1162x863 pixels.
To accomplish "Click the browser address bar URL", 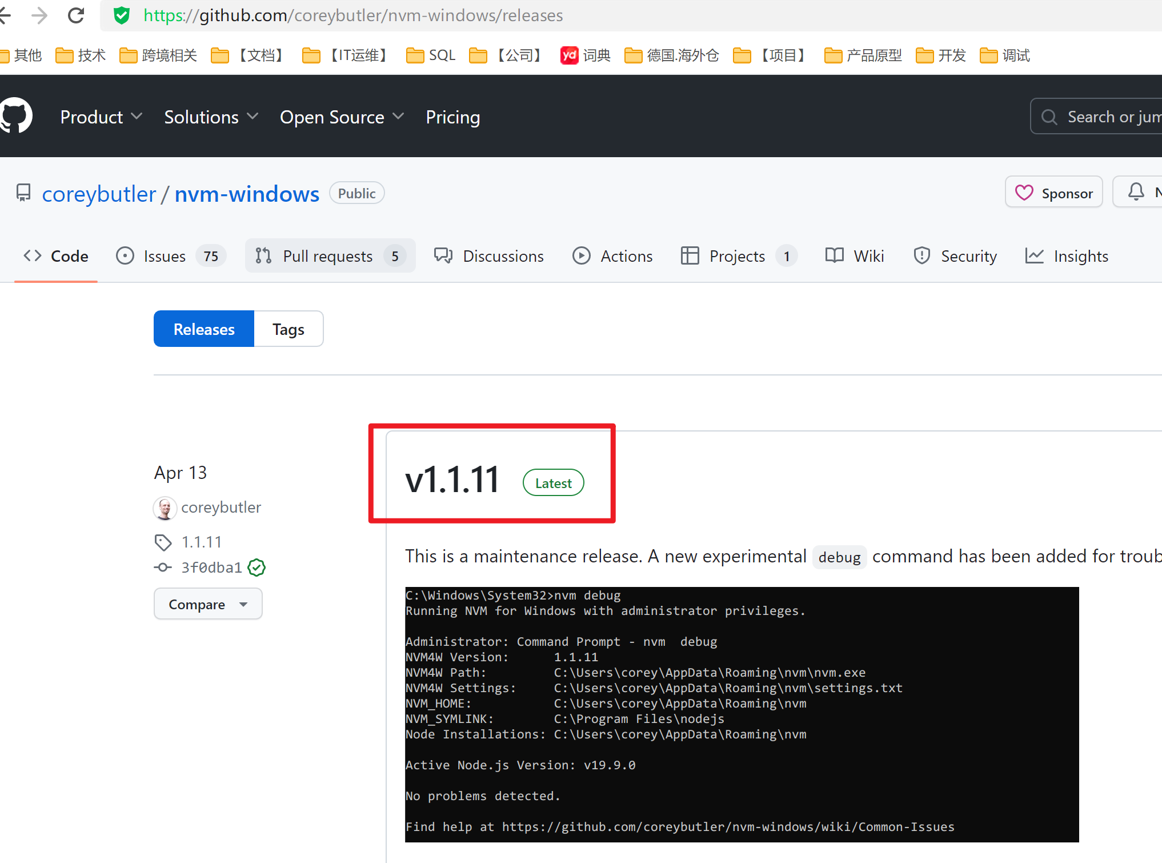I will pos(353,15).
